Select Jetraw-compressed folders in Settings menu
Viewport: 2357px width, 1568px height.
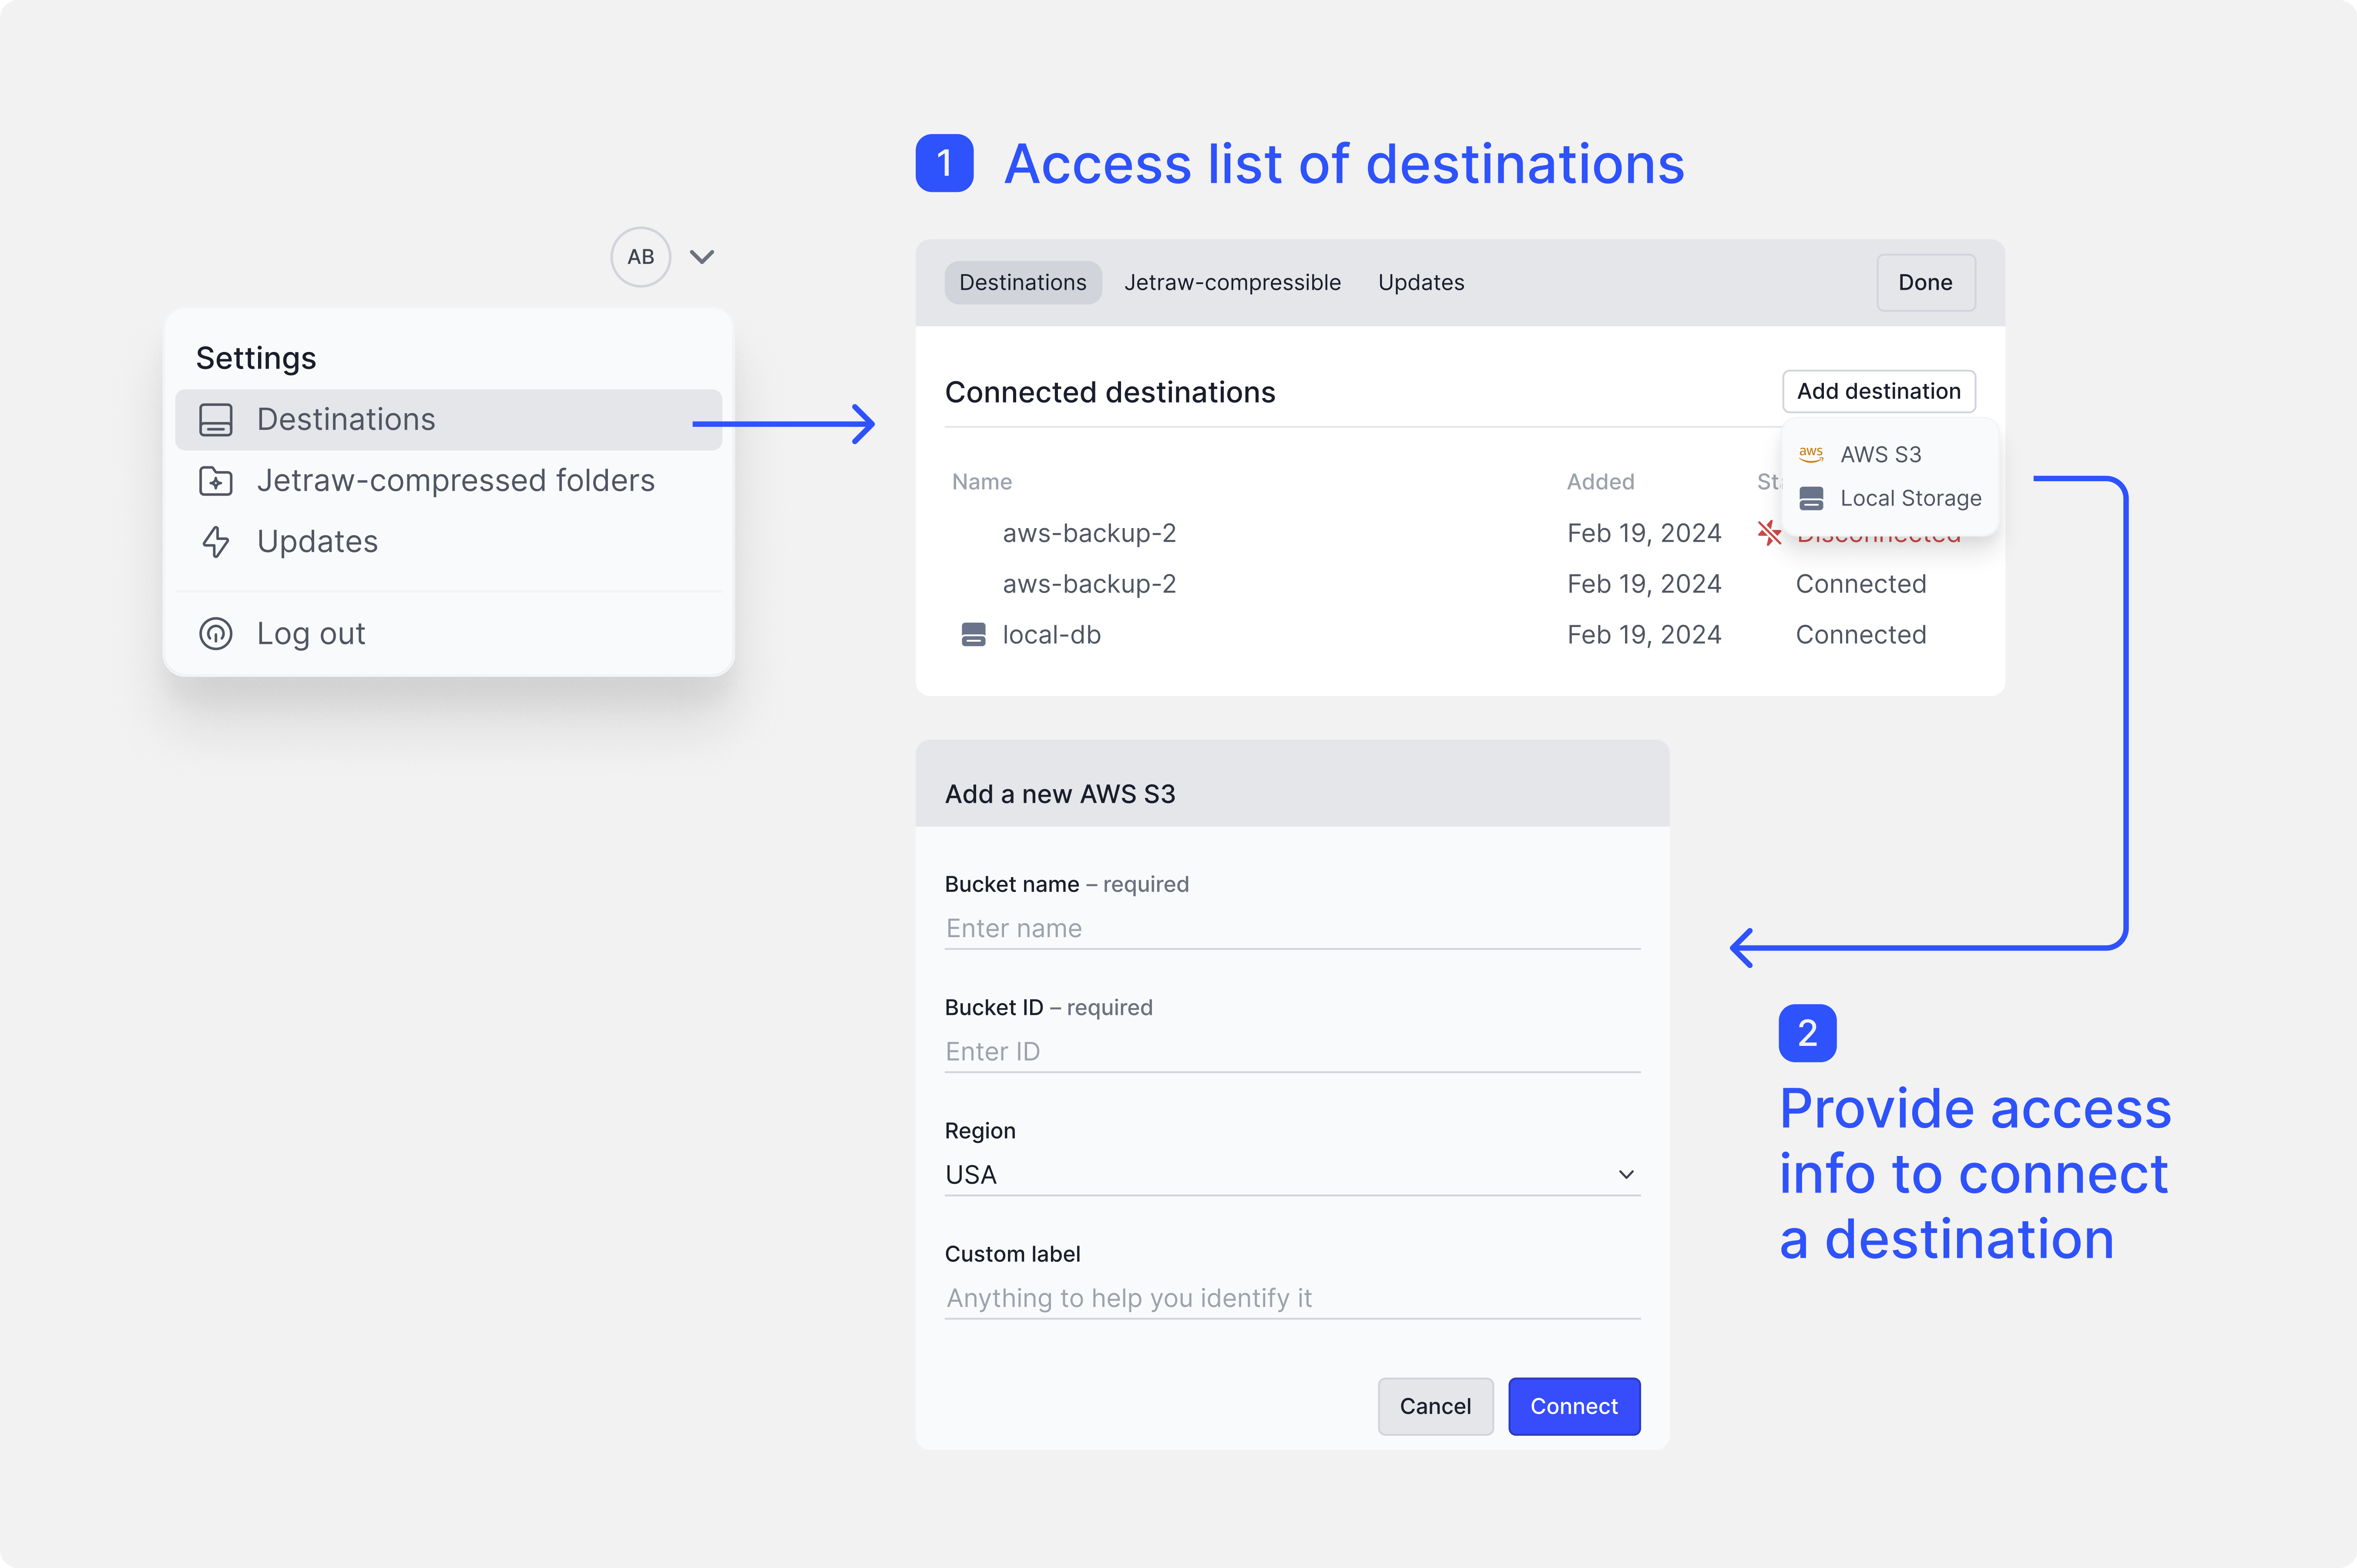click(455, 481)
